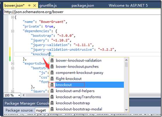Collapse the jquery override block

13,91
